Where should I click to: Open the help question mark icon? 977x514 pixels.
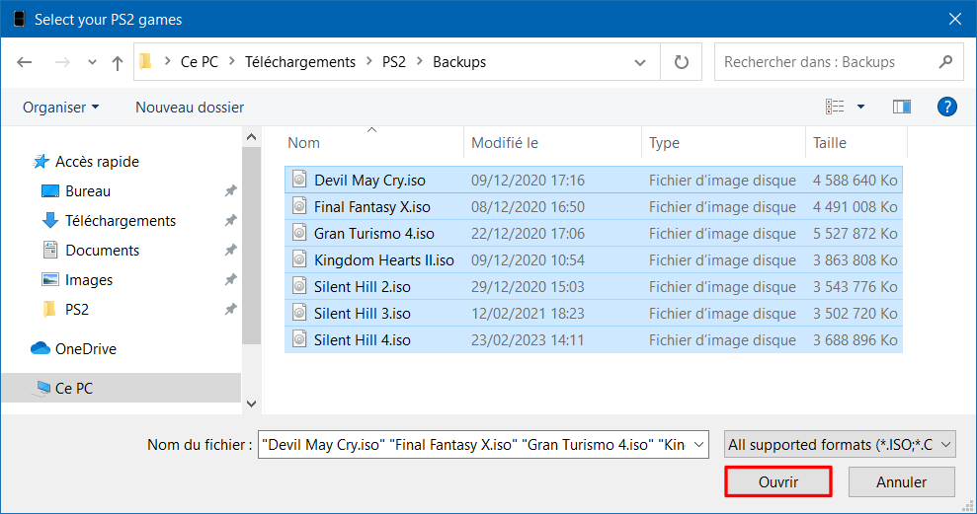pos(947,107)
